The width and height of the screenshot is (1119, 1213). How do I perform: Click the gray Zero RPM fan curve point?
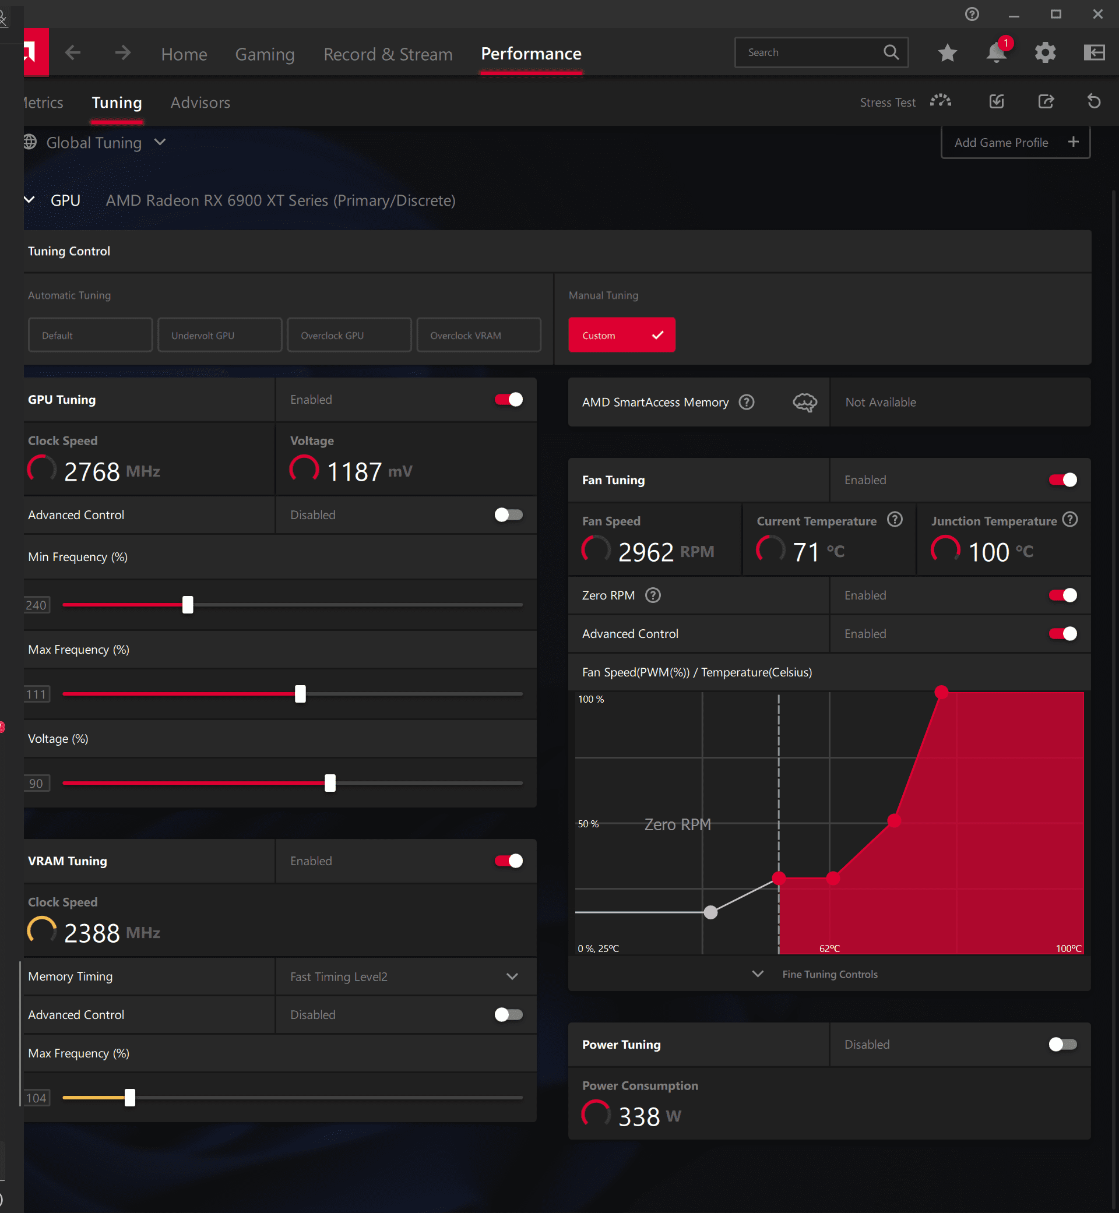711,912
